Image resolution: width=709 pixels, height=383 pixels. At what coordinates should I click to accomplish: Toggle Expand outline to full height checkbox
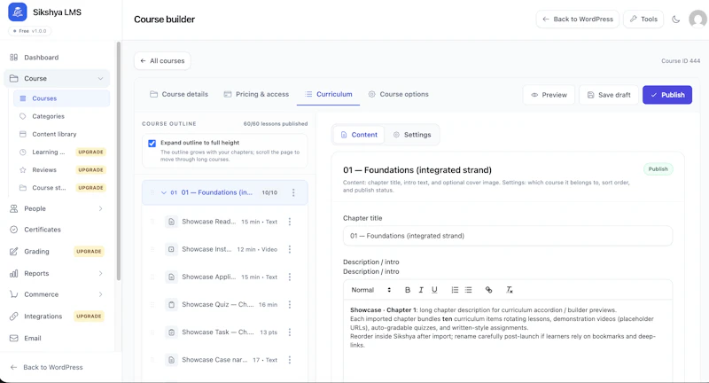[152, 144]
